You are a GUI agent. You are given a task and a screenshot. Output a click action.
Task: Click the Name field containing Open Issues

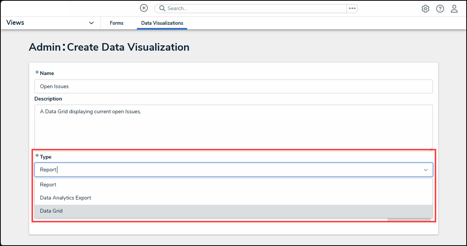coord(233,86)
